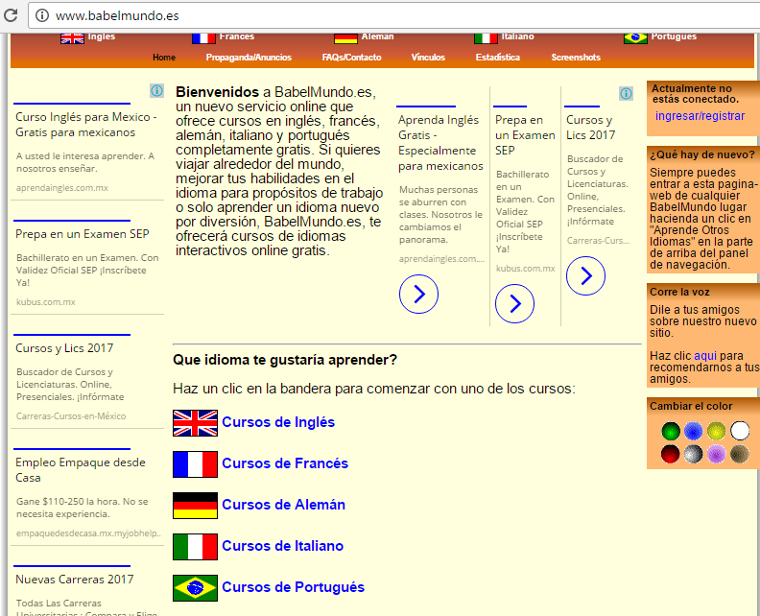Image resolution: width=760 pixels, height=616 pixels.
Task: Click the Brazilian flag beside Cursos de Portugués
Action: pos(195,588)
